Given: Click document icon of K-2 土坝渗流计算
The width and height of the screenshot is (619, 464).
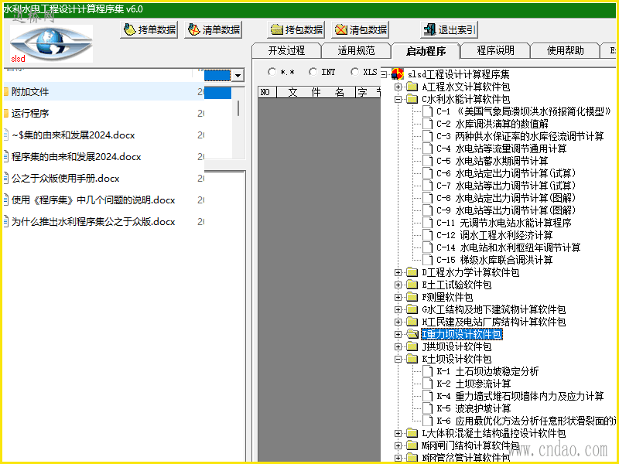Looking at the screenshot, I should click(427, 384).
